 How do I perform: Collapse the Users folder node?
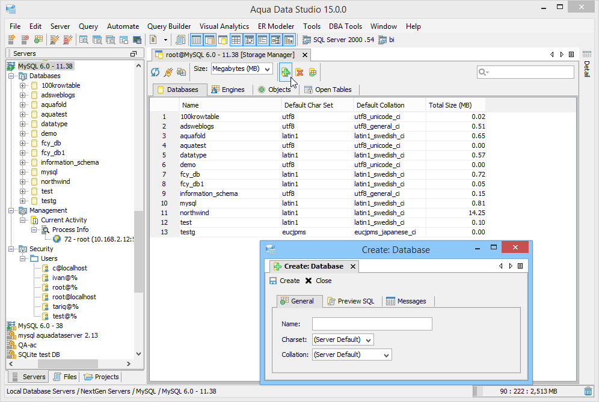point(22,258)
